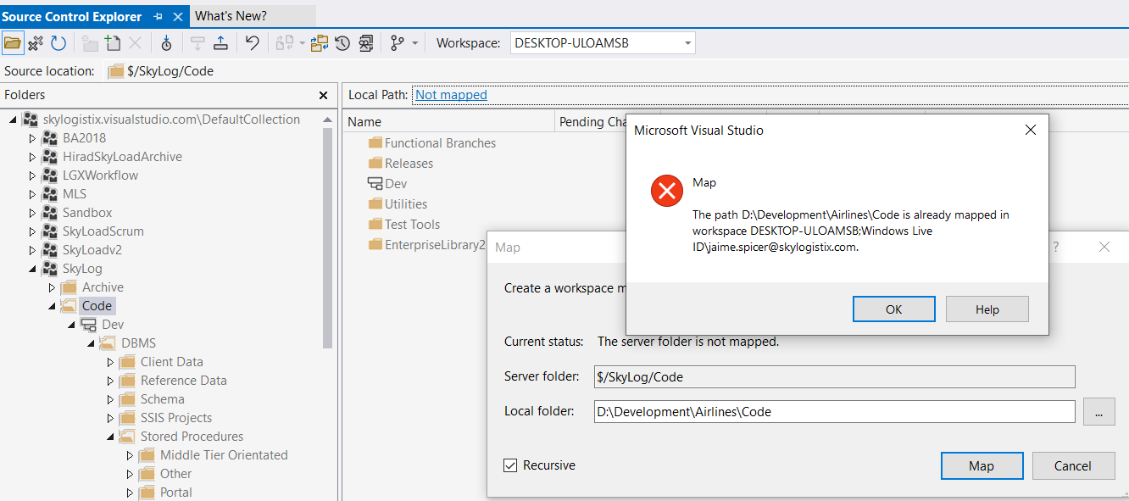Click the Dev branch icon in the Folders tree
Image resolution: width=1129 pixels, height=501 pixels.
(x=89, y=325)
